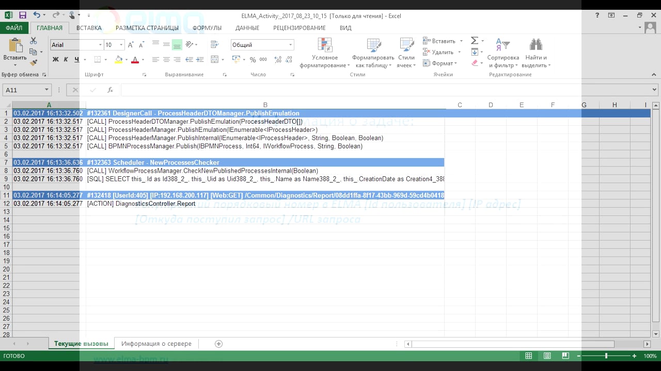
Task: Switch to Page Layout view
Action: [547, 356]
